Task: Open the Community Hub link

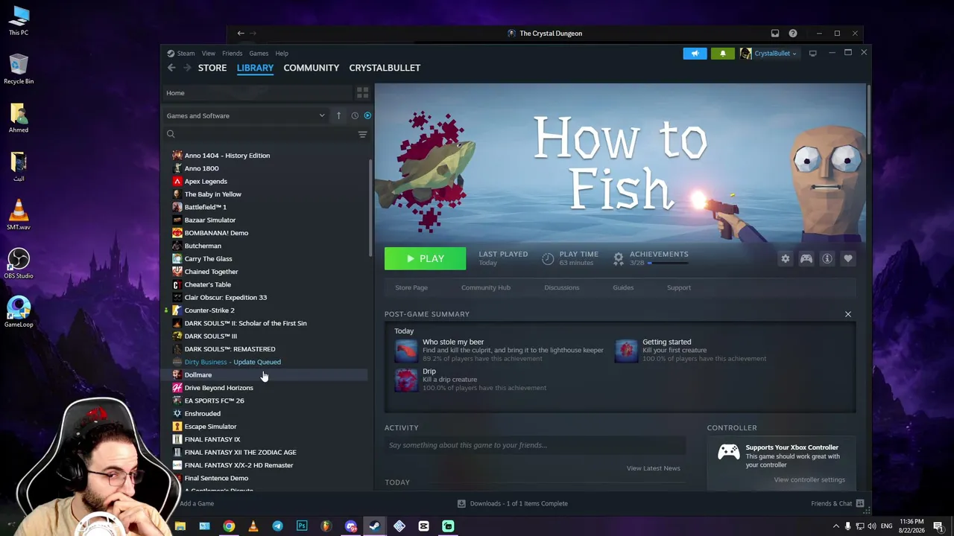Action: point(486,287)
